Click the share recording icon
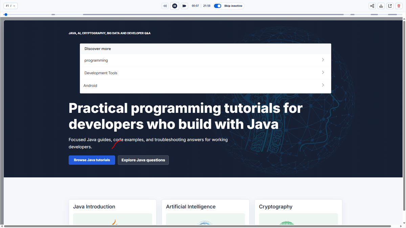 (x=372, y=6)
